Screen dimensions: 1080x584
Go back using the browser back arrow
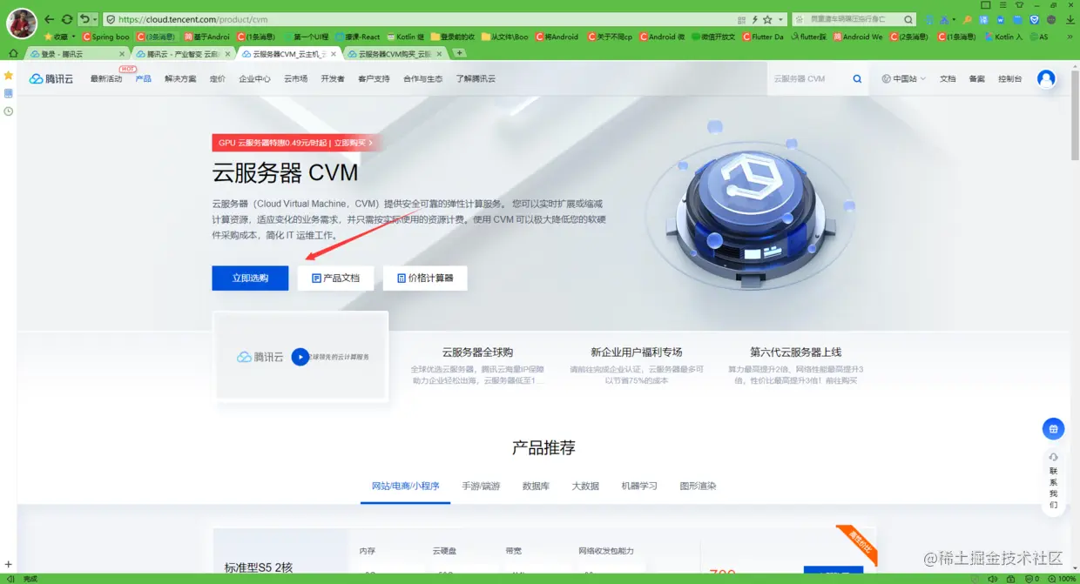(50, 19)
